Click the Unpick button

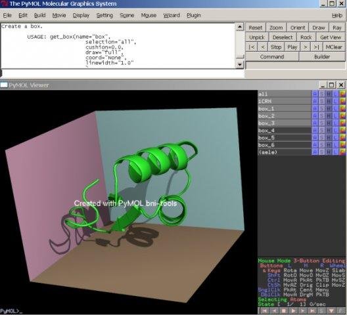coord(257,37)
